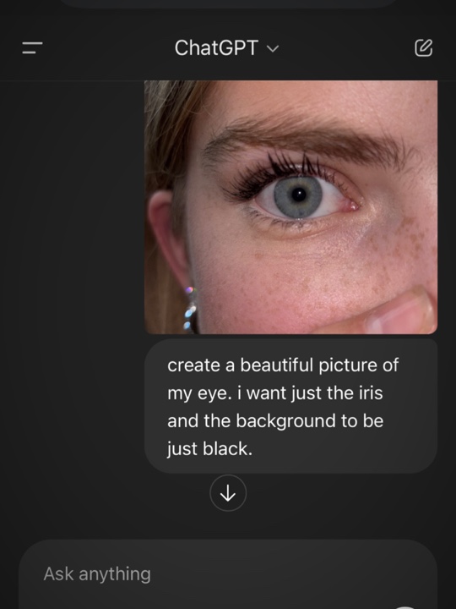Click the blue iris in the photo

298,195
